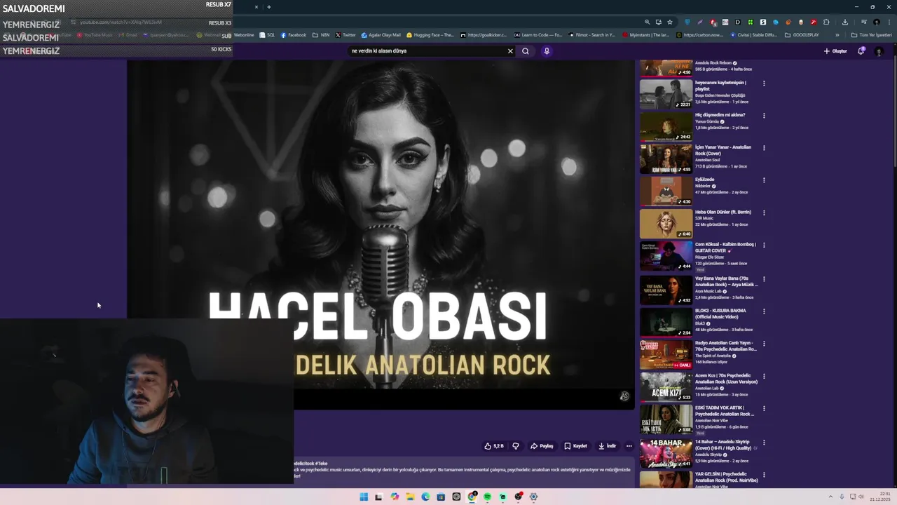Viewport: 897px width, 505px height.
Task: Open 'ESKİ TADIM YOK ARTIK' video title
Action: point(724,410)
